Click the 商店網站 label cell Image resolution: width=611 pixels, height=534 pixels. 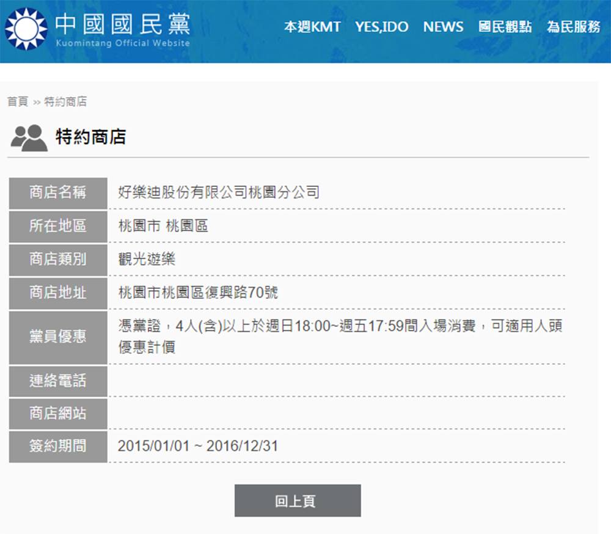coord(58,414)
